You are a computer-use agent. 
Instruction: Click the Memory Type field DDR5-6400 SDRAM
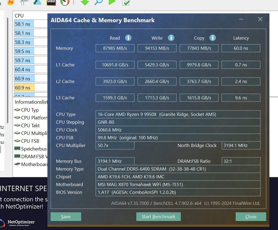[x=178, y=169]
